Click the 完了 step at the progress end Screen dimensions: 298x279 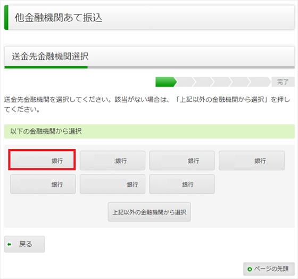pos(283,82)
